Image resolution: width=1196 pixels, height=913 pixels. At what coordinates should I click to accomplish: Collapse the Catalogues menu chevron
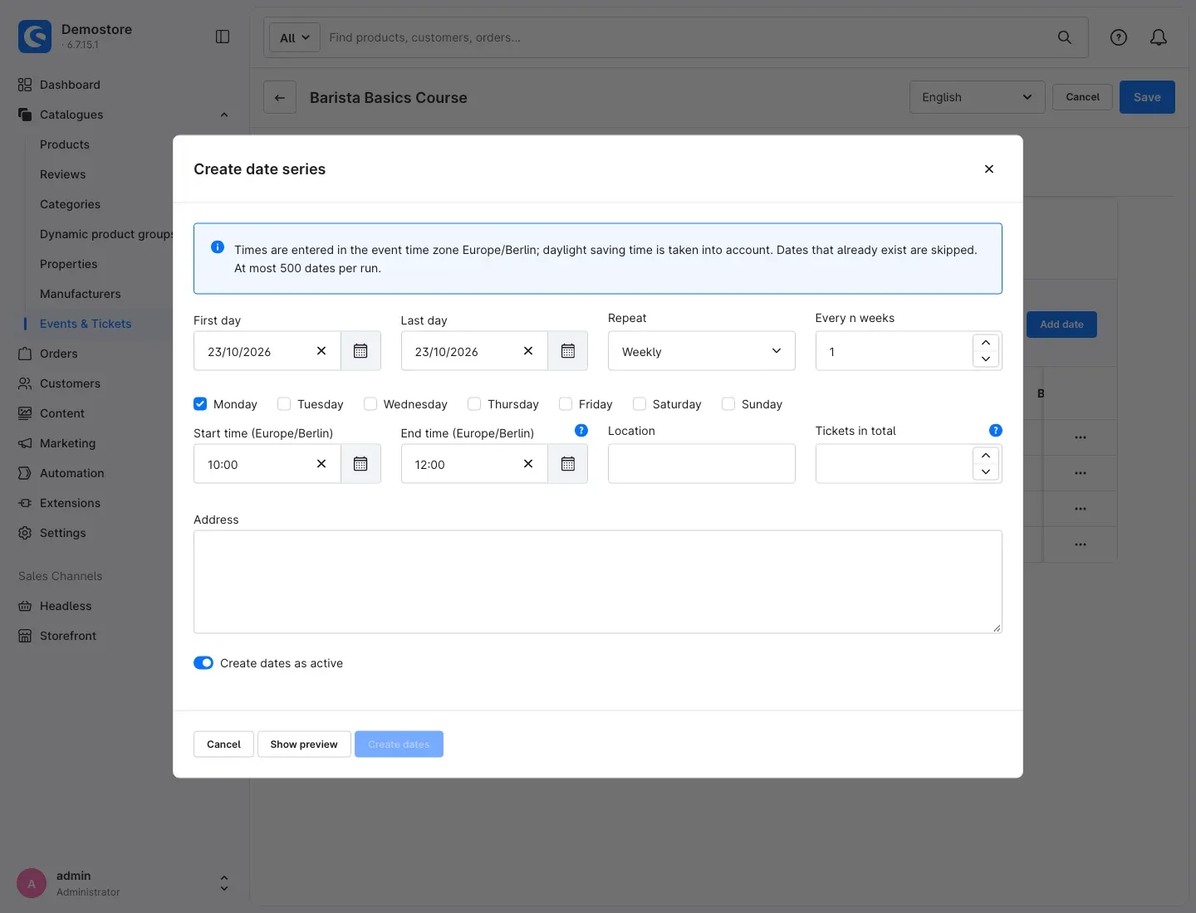coord(224,115)
